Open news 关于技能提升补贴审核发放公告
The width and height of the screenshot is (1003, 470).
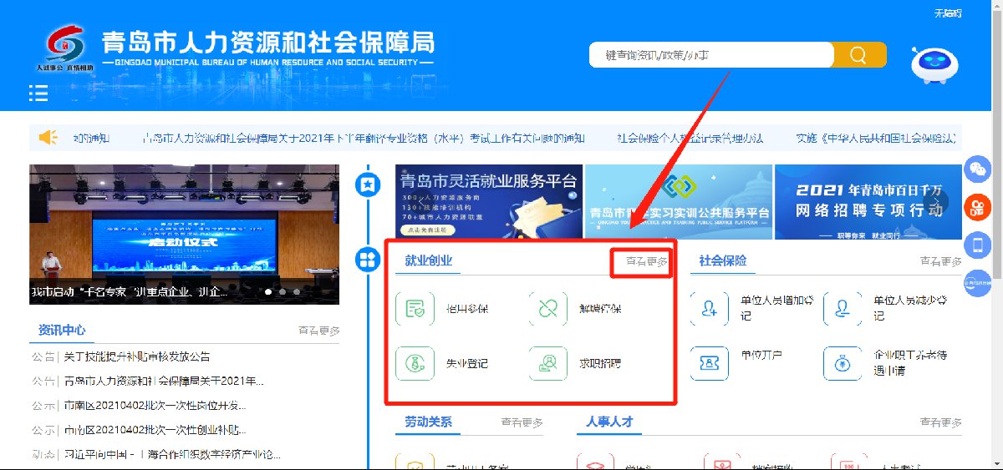137,356
